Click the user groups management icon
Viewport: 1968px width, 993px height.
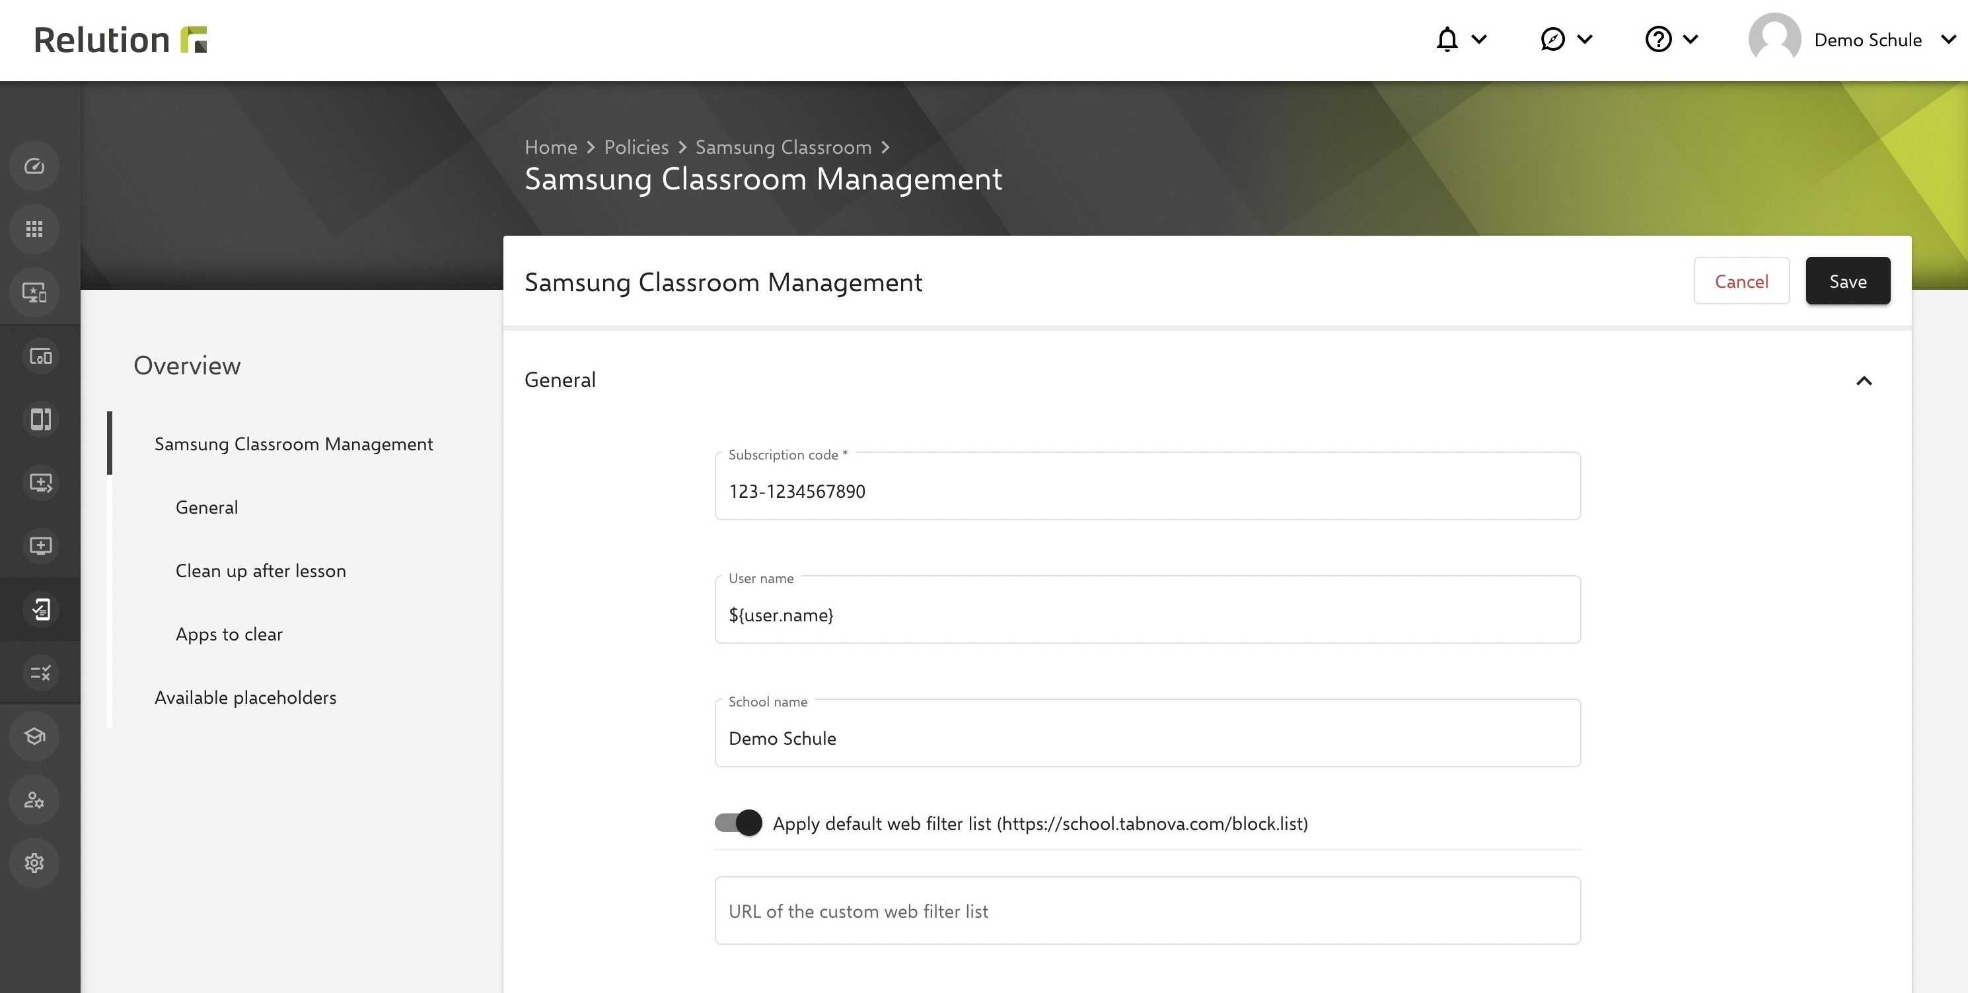(x=34, y=799)
